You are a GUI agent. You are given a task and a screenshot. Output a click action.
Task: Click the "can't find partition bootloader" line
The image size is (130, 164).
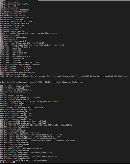coord(24,160)
